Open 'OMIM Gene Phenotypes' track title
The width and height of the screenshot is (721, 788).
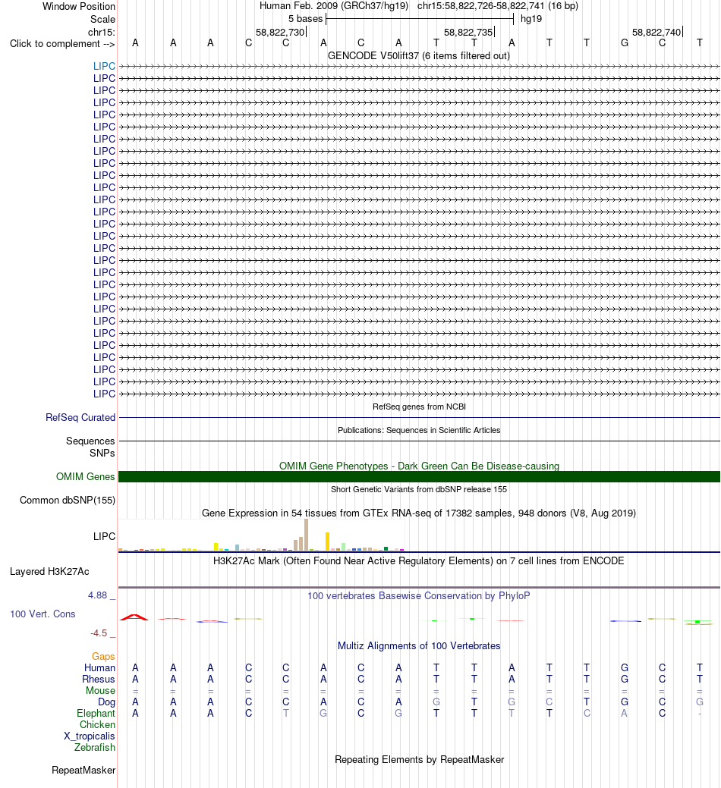(x=419, y=466)
